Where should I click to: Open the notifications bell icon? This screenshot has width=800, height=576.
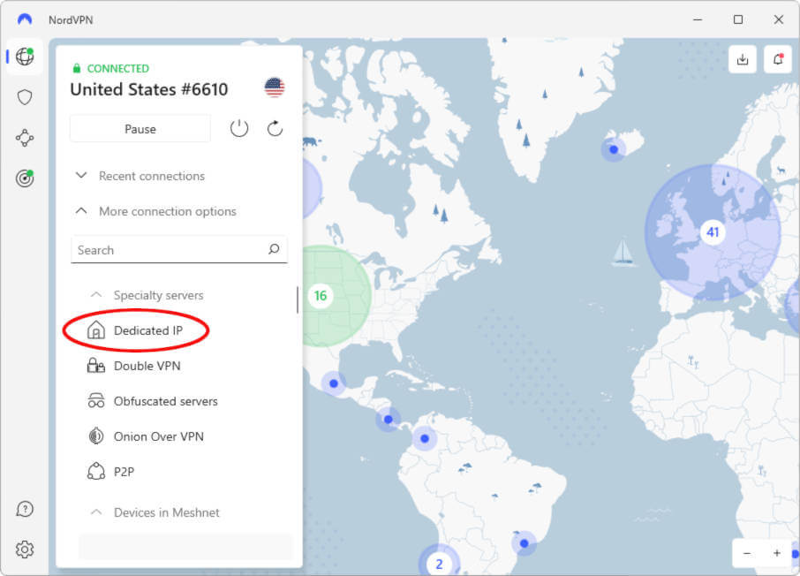coord(778,59)
